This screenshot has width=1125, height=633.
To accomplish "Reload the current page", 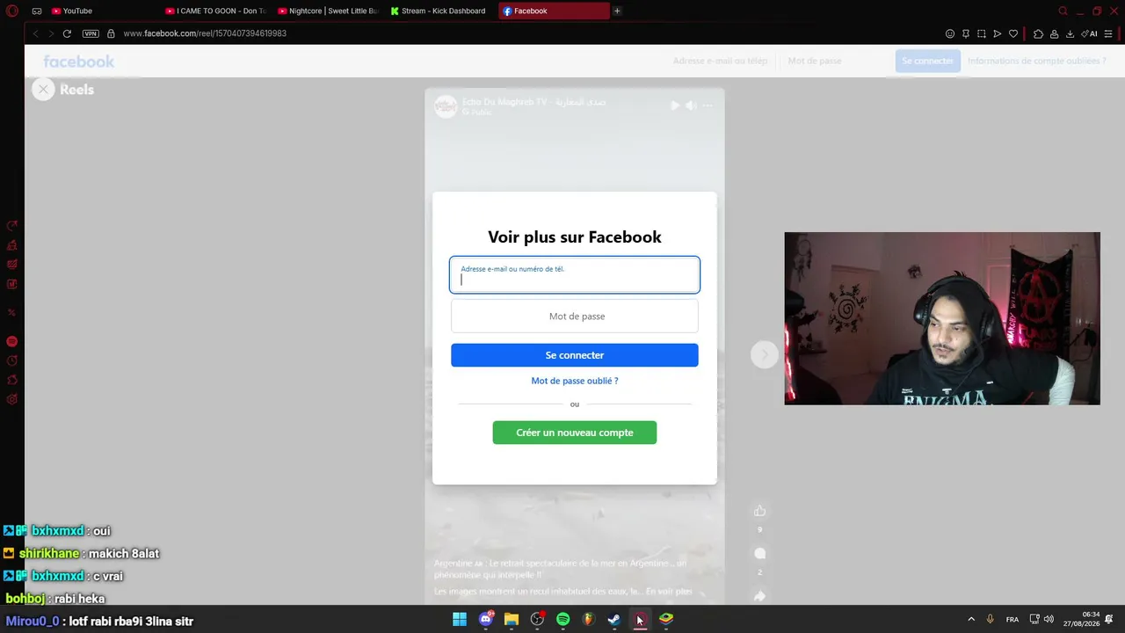I will pos(67,33).
